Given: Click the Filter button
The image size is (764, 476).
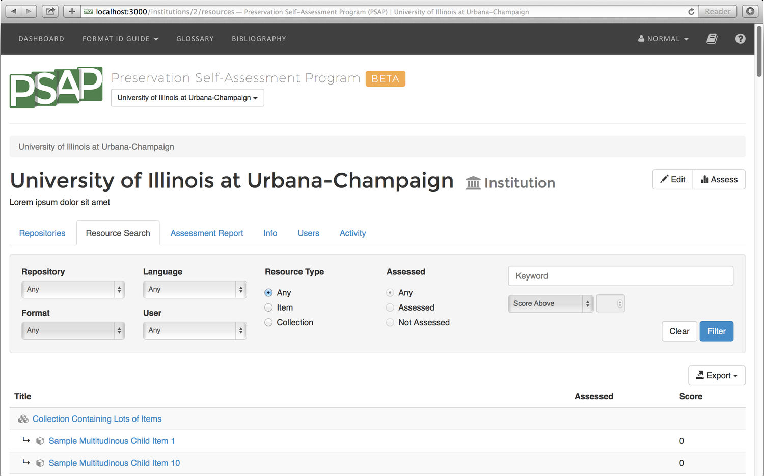Looking at the screenshot, I should point(716,331).
